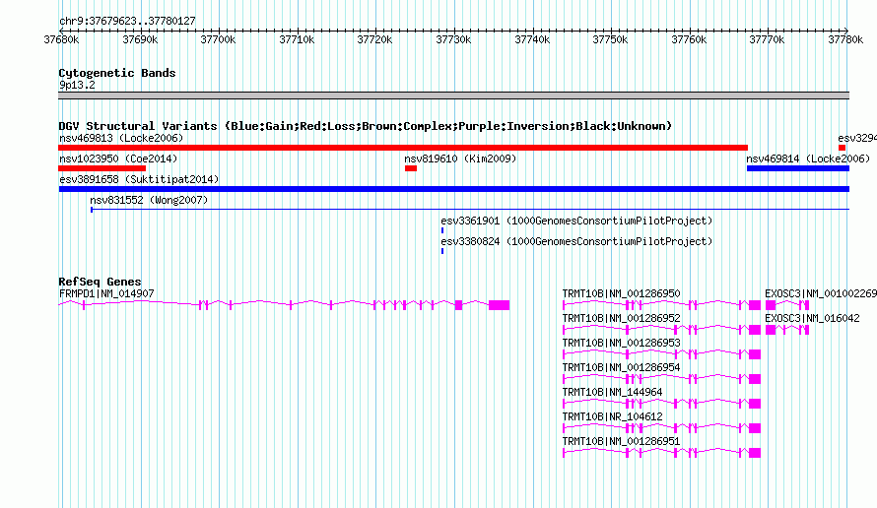
Task: Open the TRMT10B|NM_001286954 transcript label
Action: tap(622, 367)
